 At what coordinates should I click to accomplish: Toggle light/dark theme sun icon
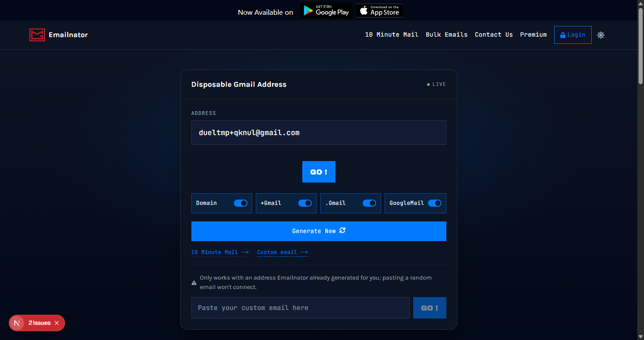(601, 35)
